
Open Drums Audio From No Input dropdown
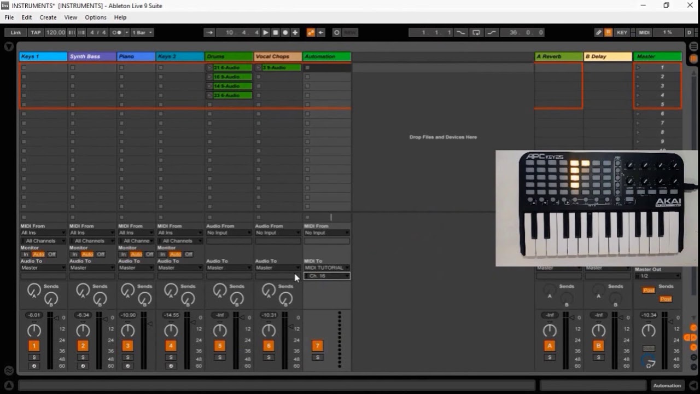229,233
